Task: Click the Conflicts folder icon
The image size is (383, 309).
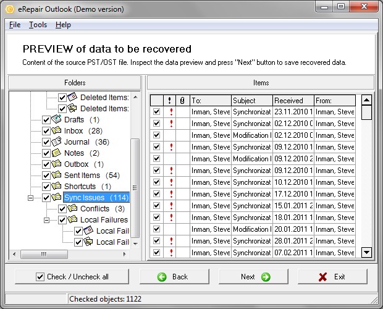Action: (72, 208)
